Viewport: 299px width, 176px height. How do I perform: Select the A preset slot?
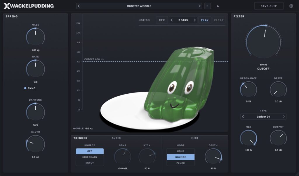click(x=218, y=6)
